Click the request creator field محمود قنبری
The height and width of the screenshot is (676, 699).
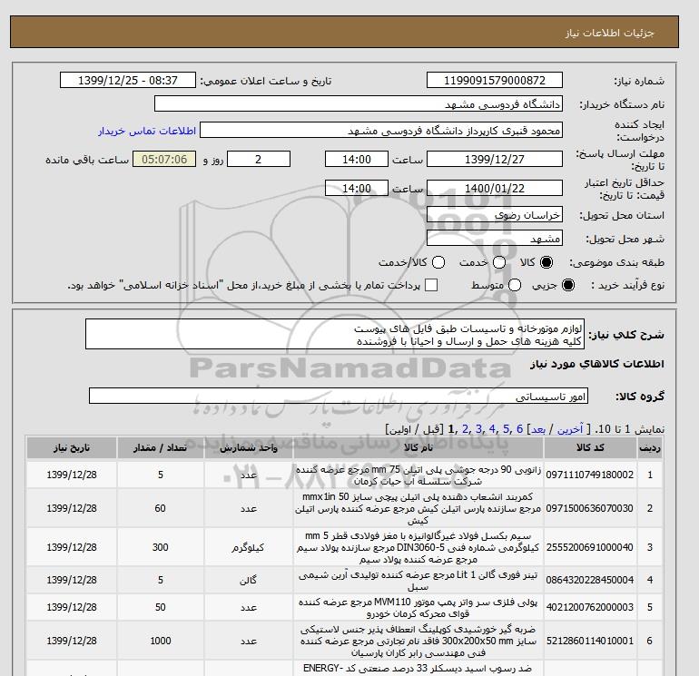(381, 131)
